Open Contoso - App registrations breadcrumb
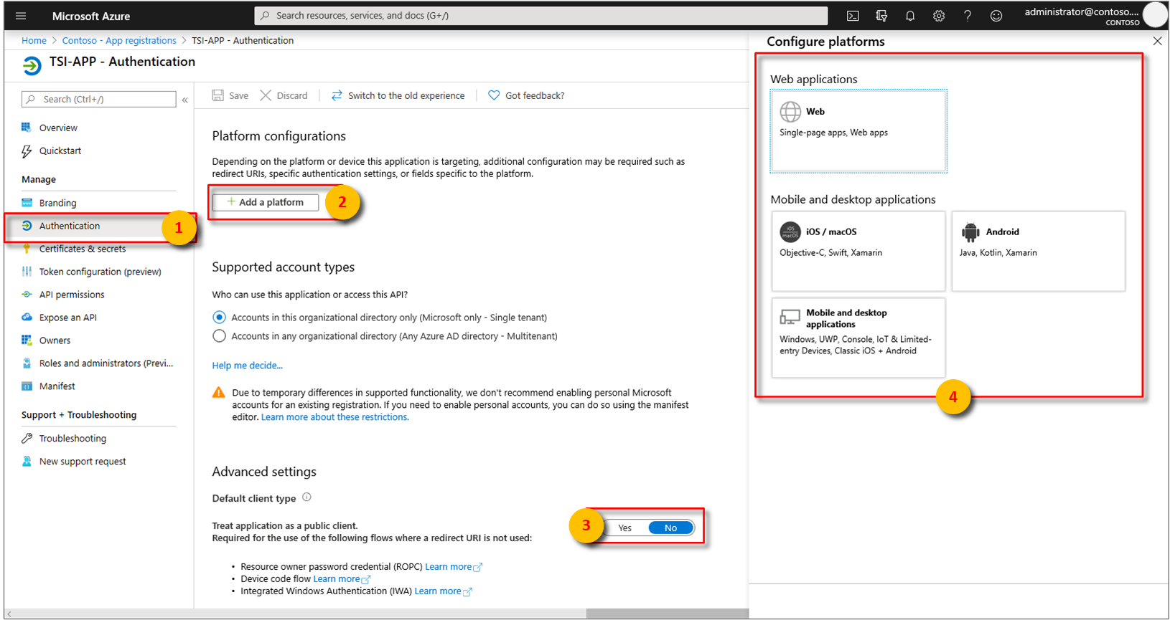The height and width of the screenshot is (620, 1170). coord(119,41)
